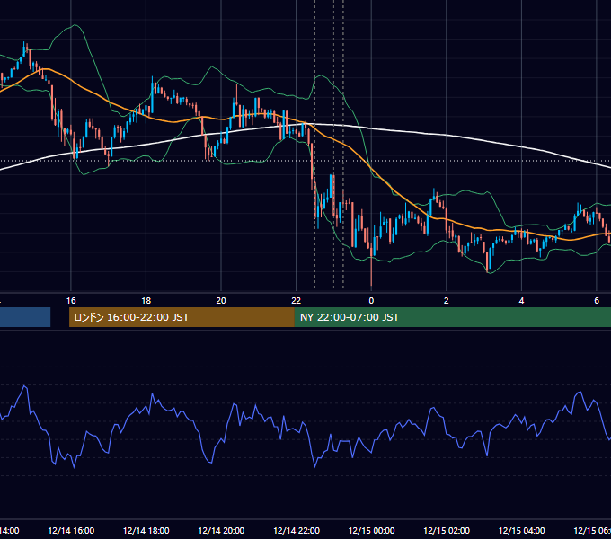Image resolution: width=611 pixels, height=539 pixels.
Task: Click hour label 6 on price chart axis
Action: [x=597, y=301]
